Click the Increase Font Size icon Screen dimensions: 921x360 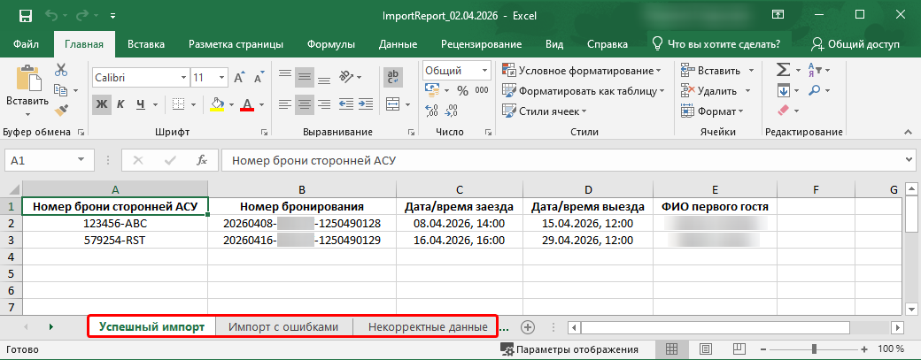239,77
